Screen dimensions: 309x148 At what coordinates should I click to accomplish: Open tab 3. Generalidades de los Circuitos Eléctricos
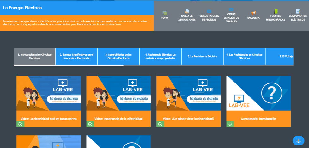pos(118,56)
